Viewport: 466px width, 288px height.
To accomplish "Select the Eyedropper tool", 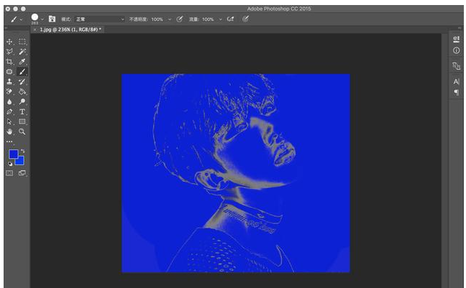I will [22, 62].
